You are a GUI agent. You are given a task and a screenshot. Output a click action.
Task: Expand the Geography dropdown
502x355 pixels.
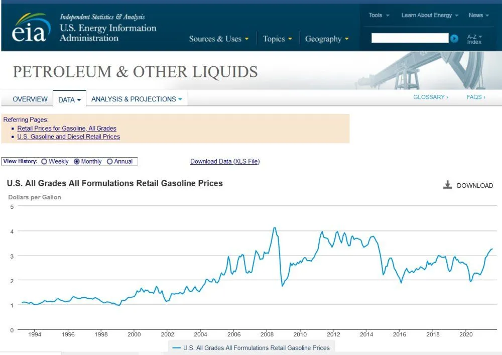point(326,39)
